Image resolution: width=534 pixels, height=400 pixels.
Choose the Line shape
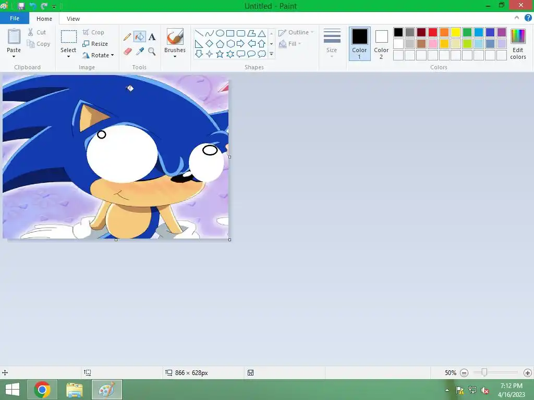pyautogui.click(x=199, y=33)
